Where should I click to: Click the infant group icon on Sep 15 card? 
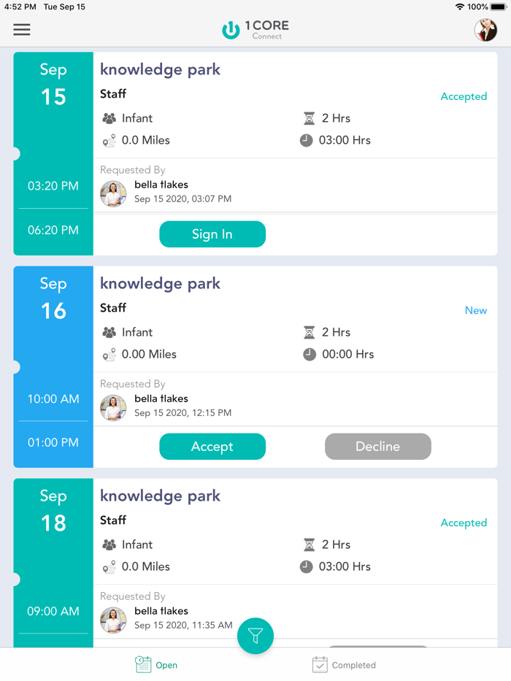click(110, 118)
